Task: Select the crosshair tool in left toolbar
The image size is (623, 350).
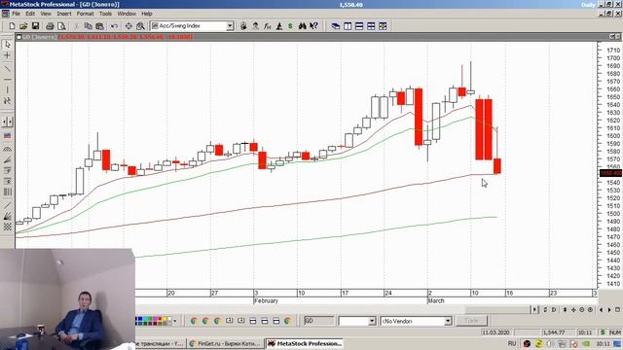Action: point(7,55)
